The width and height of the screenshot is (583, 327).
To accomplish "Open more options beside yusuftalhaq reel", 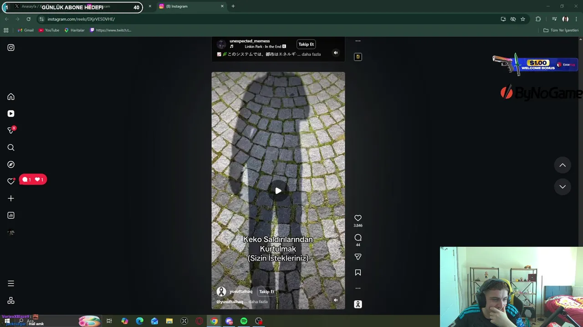I will (358, 288).
